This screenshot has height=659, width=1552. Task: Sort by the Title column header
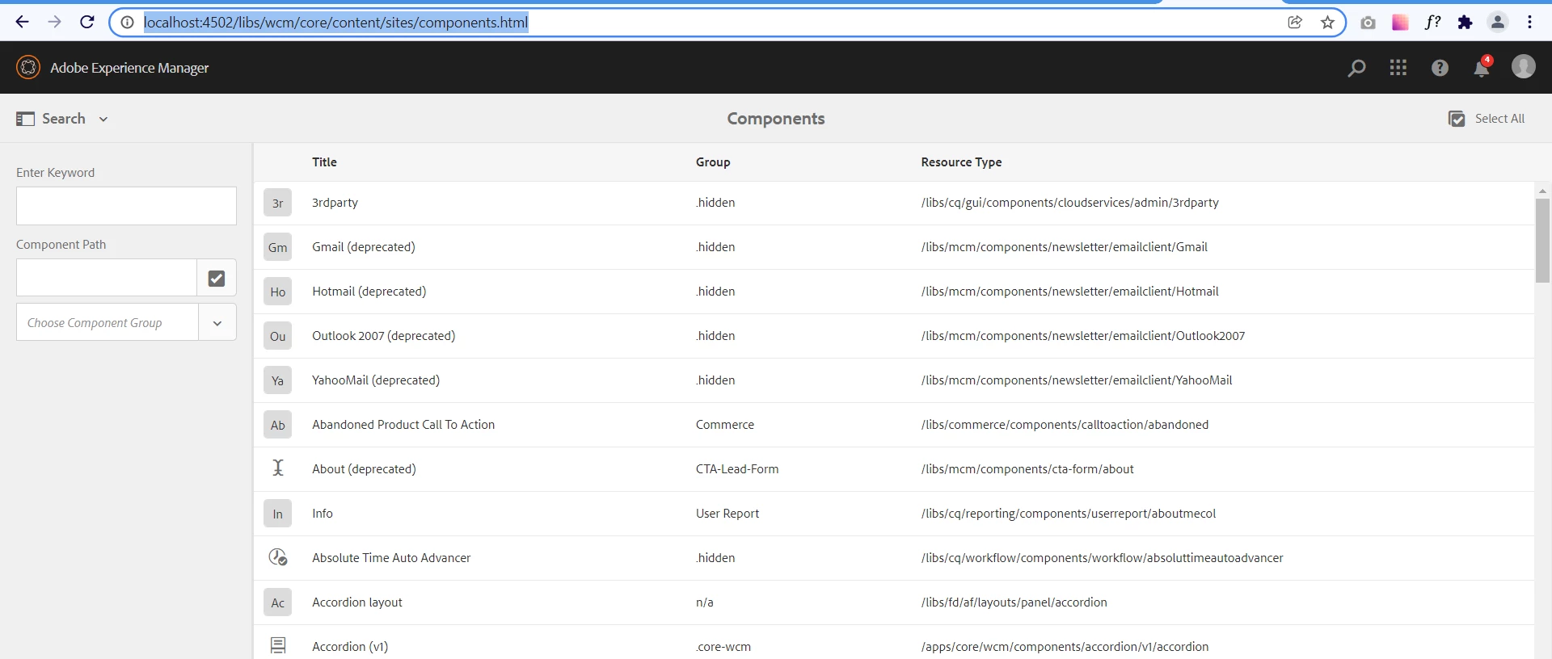click(x=324, y=162)
